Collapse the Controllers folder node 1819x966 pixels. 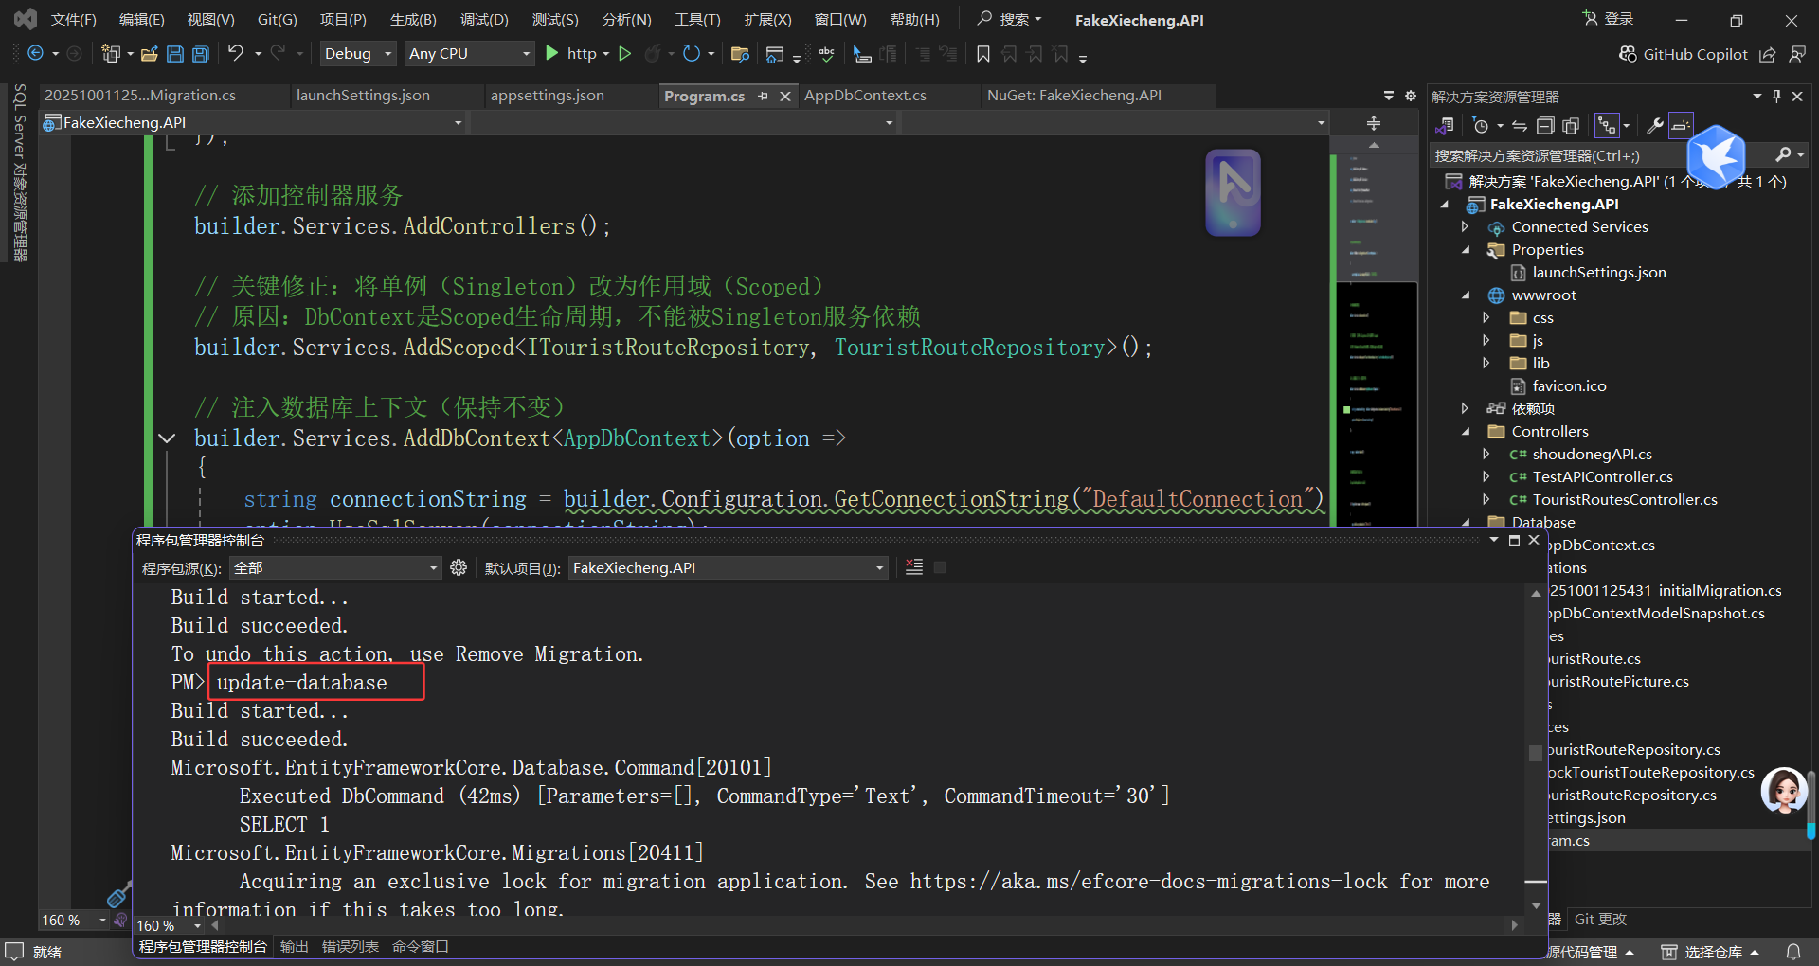pyautogui.click(x=1466, y=432)
